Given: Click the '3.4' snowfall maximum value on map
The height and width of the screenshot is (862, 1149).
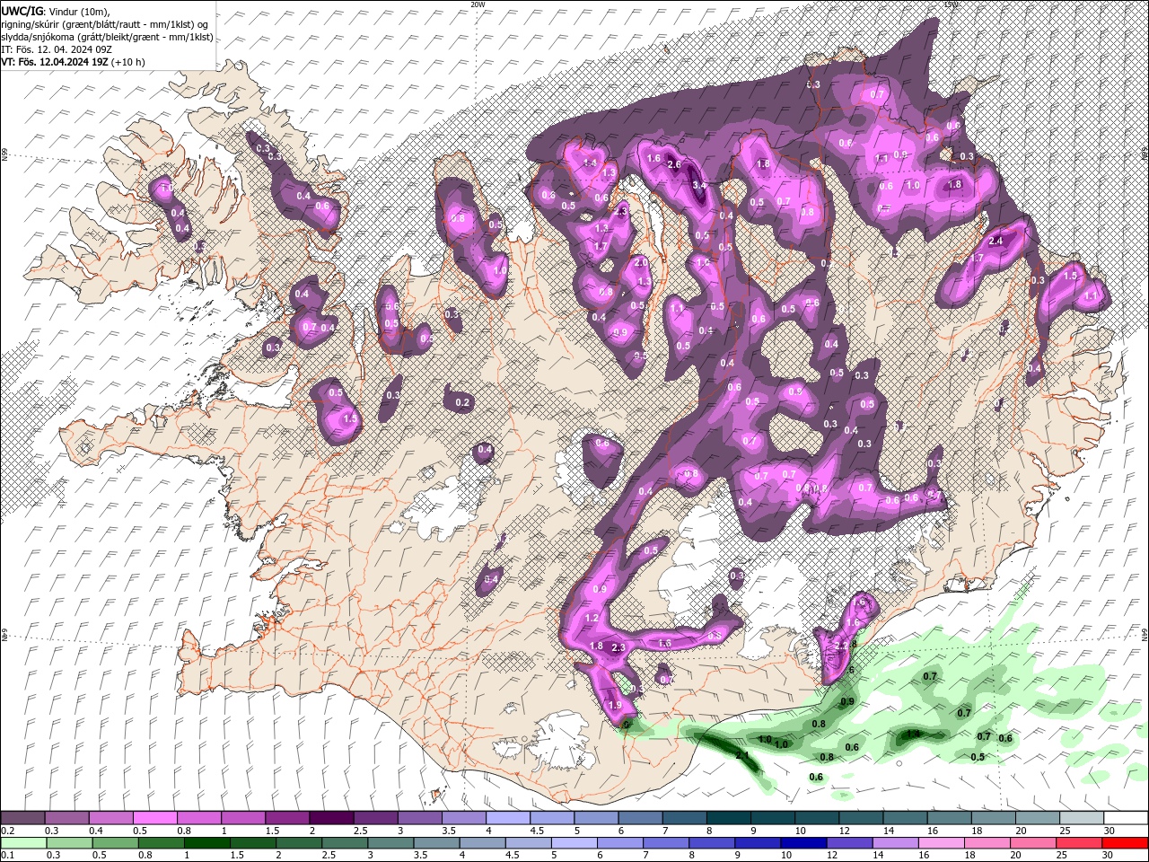Looking at the screenshot, I should pyautogui.click(x=700, y=186).
